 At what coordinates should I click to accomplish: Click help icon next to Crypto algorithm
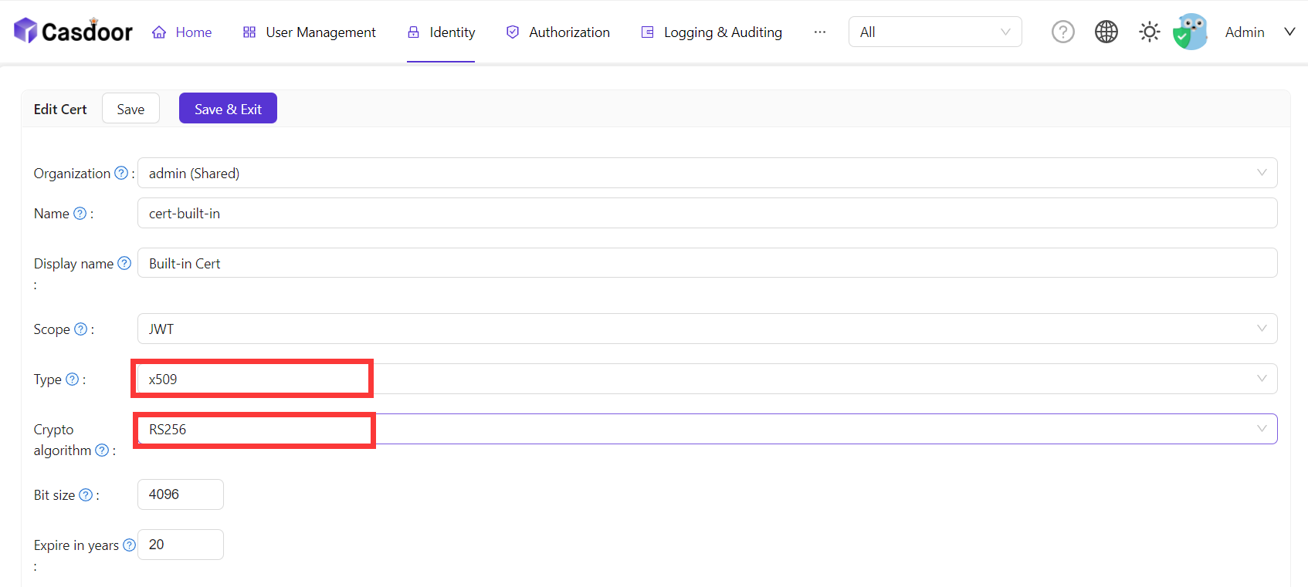click(101, 450)
